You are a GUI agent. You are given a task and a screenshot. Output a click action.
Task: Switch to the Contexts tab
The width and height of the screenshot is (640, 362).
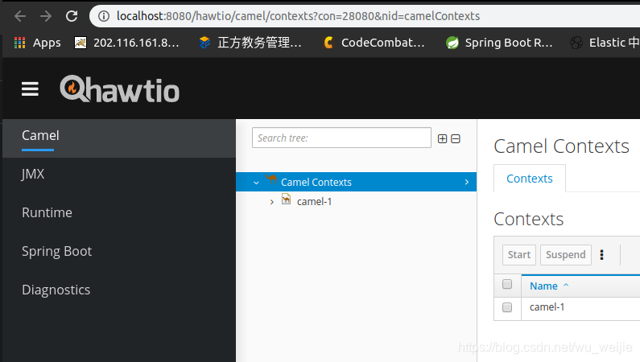(x=530, y=179)
